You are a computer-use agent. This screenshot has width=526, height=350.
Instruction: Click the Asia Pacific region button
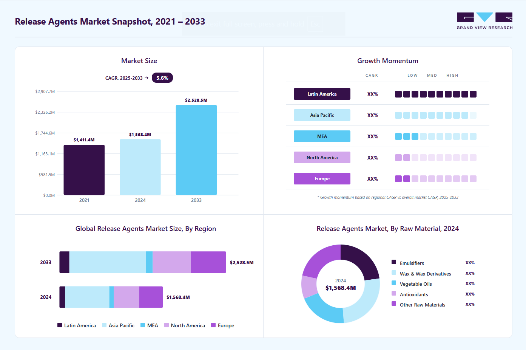tap(322, 115)
